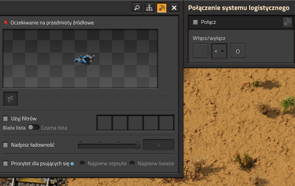Toggle the orange logistic network button
The image size is (295, 186).
pos(162,8)
